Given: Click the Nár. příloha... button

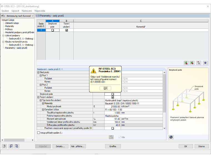Looking at the screenshot, I should [78, 146].
